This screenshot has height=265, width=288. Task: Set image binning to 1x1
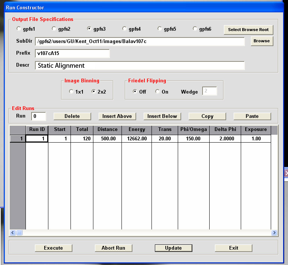pos(71,92)
